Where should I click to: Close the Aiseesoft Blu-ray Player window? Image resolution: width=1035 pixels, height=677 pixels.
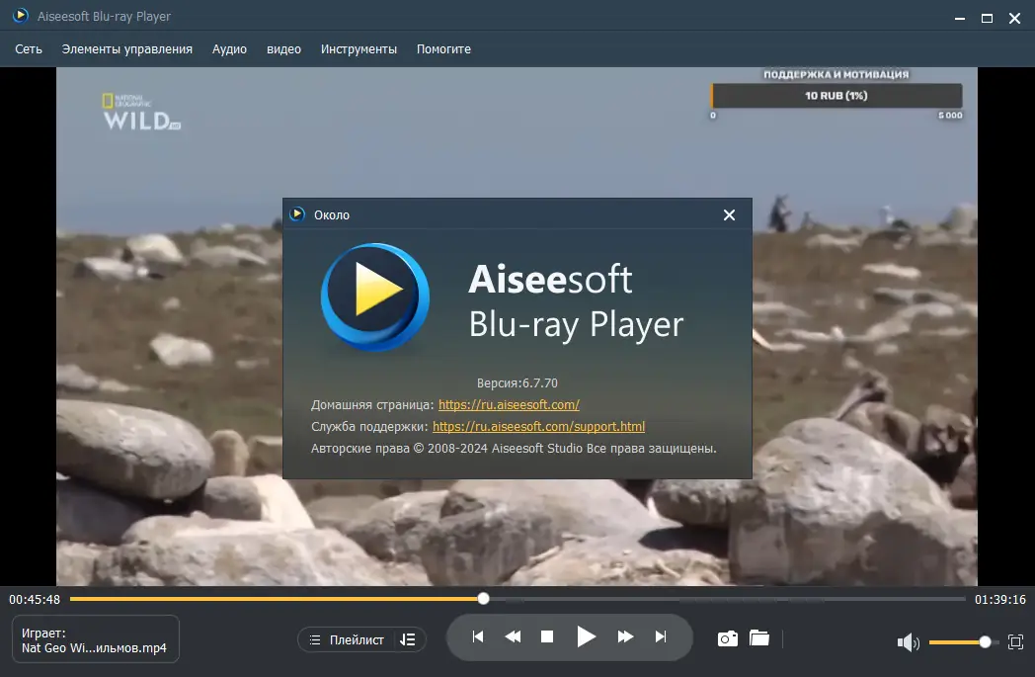click(1014, 19)
